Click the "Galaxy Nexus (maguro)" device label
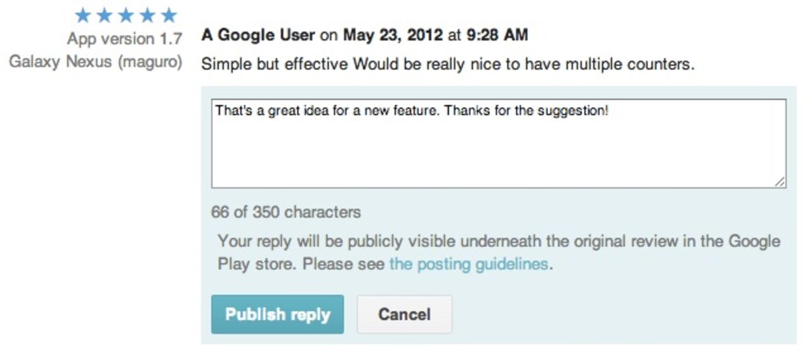 click(x=96, y=62)
